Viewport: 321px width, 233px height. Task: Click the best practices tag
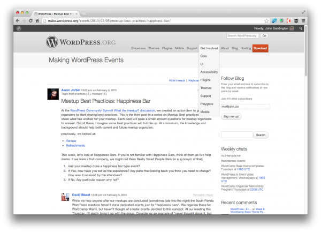(79, 94)
